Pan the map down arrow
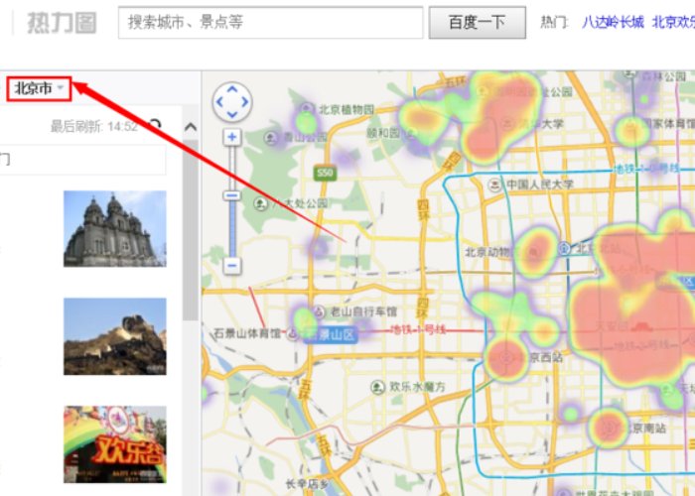Viewport: 695px width, 496px height. (x=232, y=114)
